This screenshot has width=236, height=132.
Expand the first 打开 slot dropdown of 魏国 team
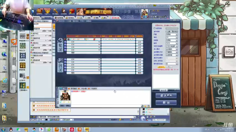tap(99, 60)
